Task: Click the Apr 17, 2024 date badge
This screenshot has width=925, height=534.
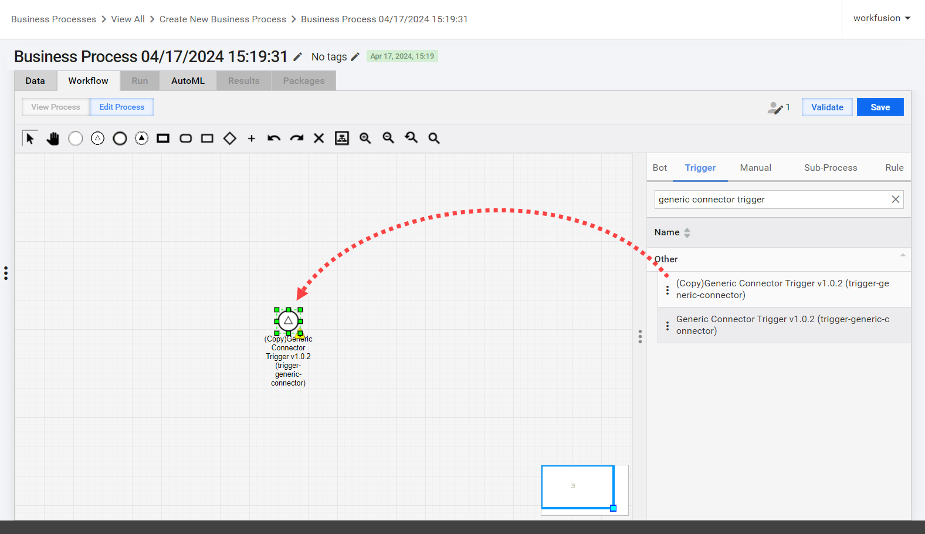Action: click(x=402, y=56)
